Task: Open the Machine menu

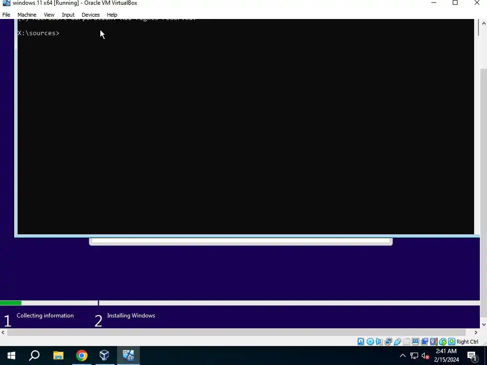Action: (27, 15)
